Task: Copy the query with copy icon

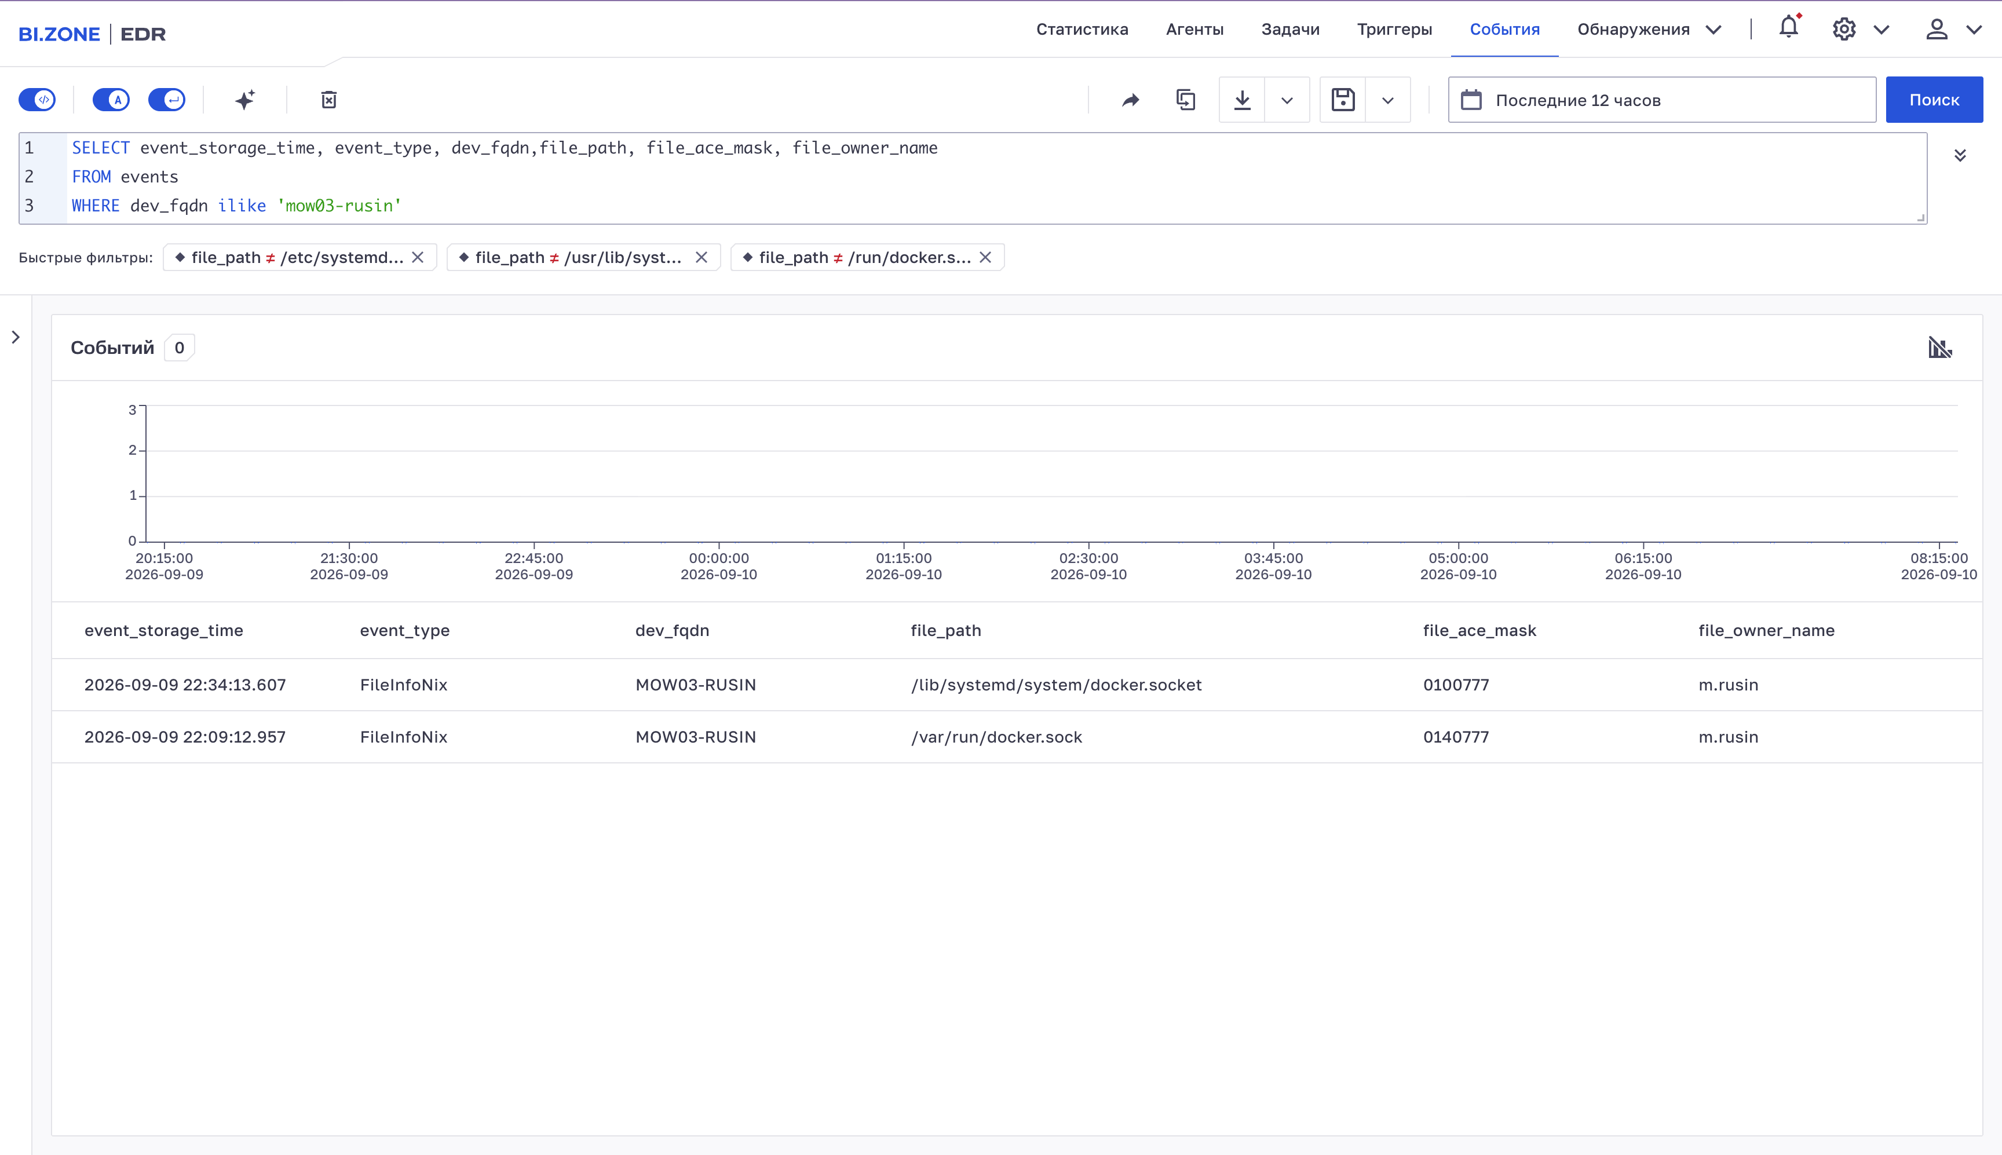Action: 1186,100
